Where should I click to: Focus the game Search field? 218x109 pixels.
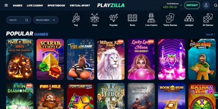[19, 20]
